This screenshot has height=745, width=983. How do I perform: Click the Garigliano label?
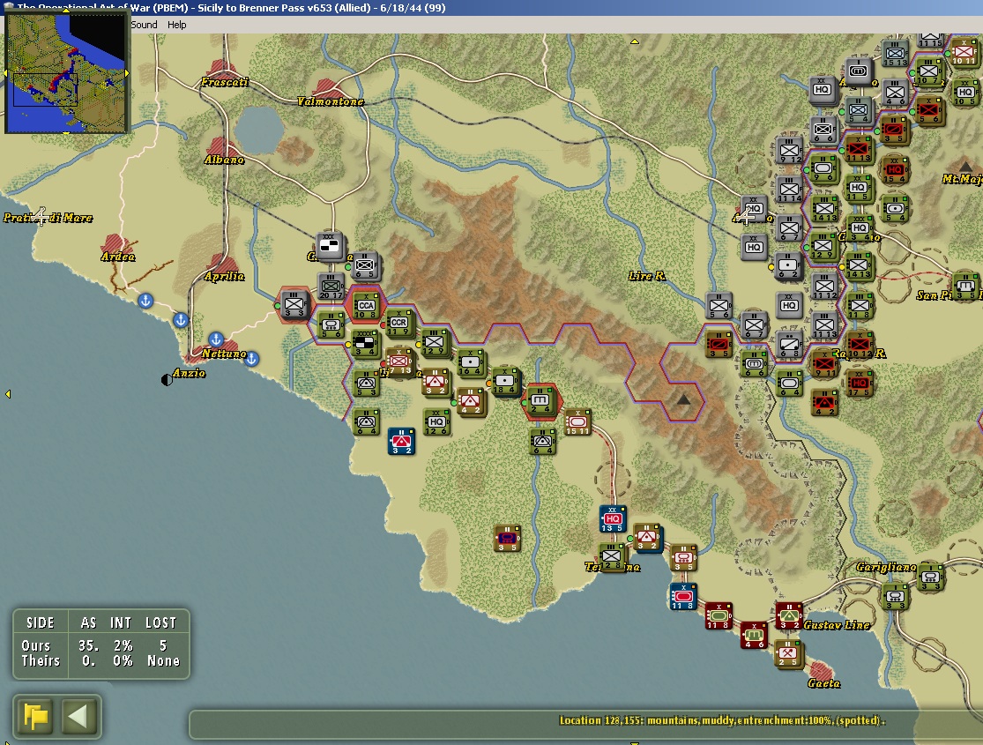886,568
